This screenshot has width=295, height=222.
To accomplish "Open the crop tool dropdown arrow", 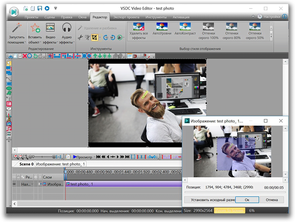I will pos(100,38).
